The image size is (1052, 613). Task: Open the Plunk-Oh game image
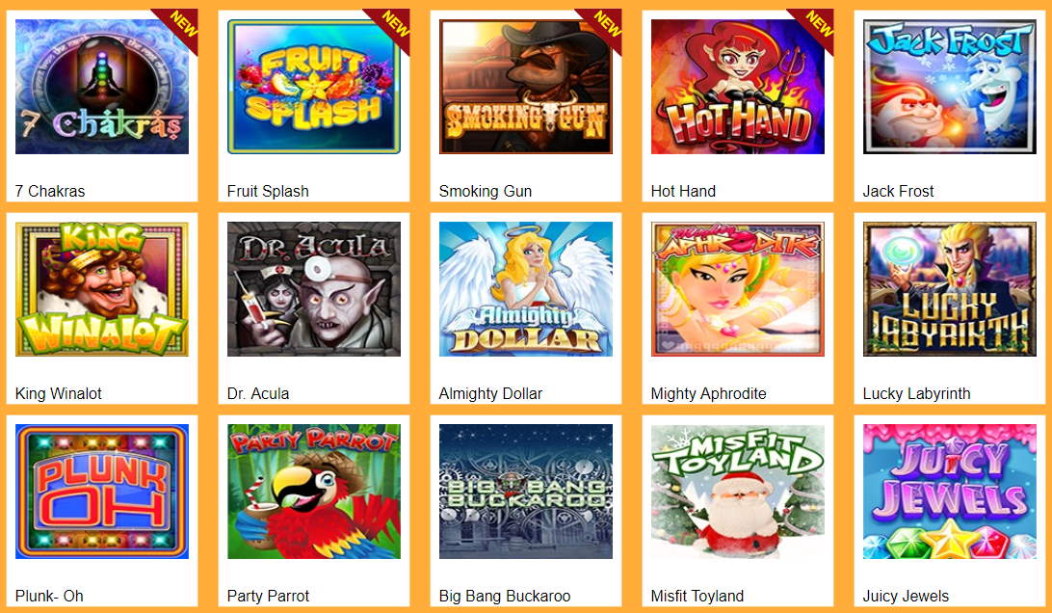[x=102, y=492]
